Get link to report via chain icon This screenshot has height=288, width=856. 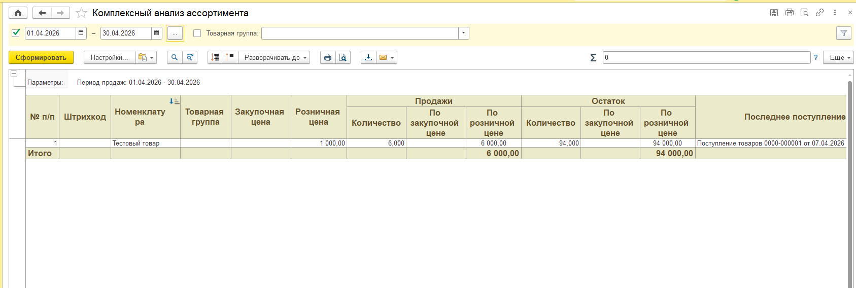pyautogui.click(x=819, y=13)
